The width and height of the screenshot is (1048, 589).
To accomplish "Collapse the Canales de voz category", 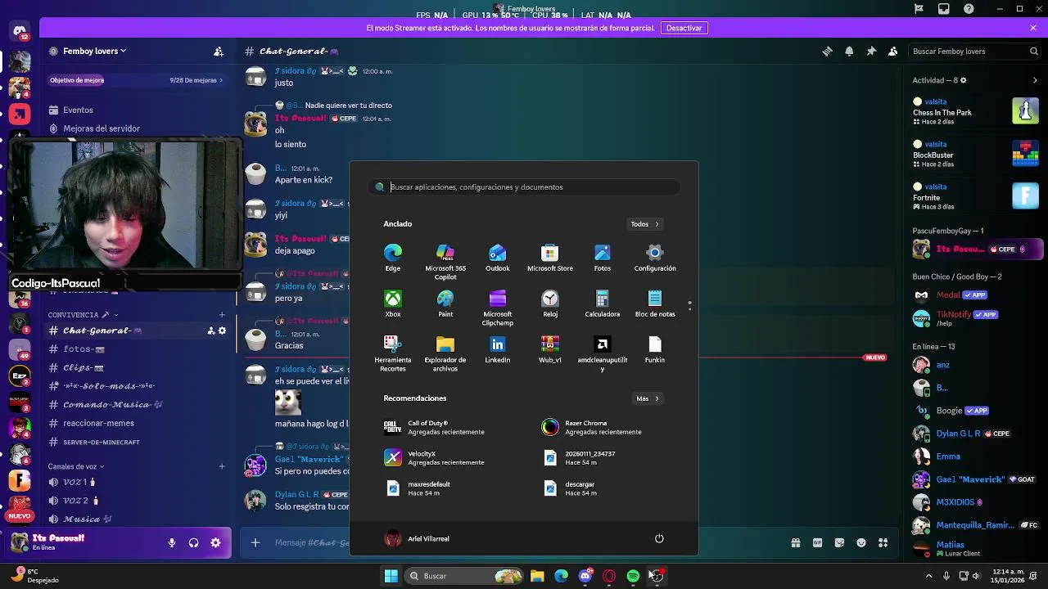I will tap(77, 466).
